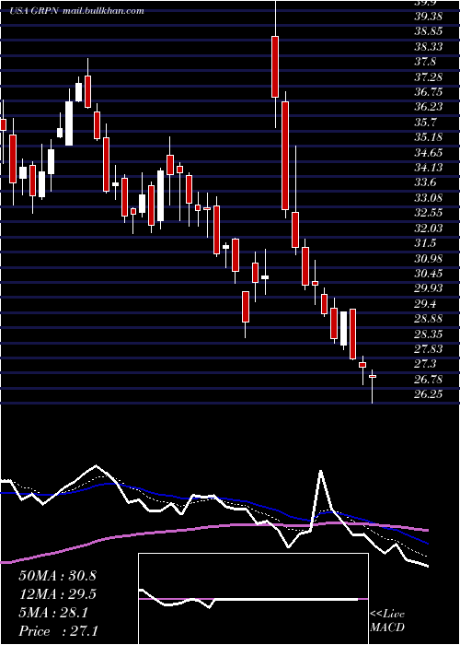Select the 35.7 price axis label

click(x=425, y=123)
